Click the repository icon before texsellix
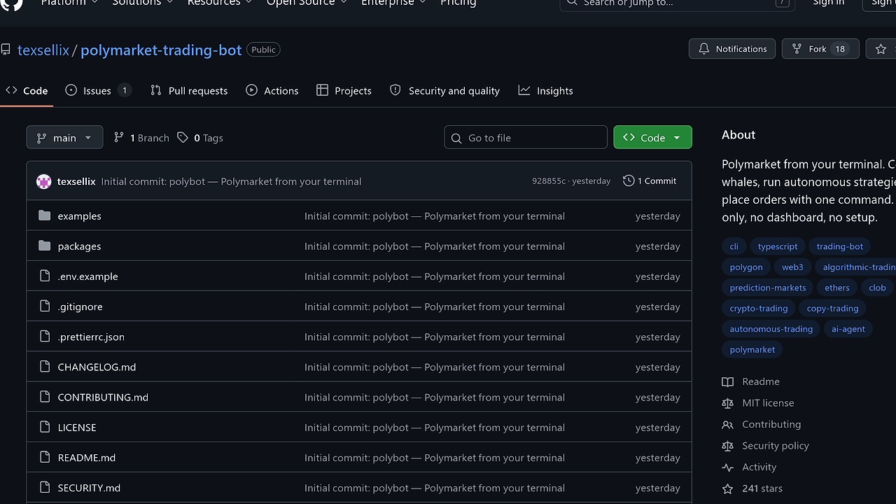Screen dimensions: 896x504 (x=6, y=50)
